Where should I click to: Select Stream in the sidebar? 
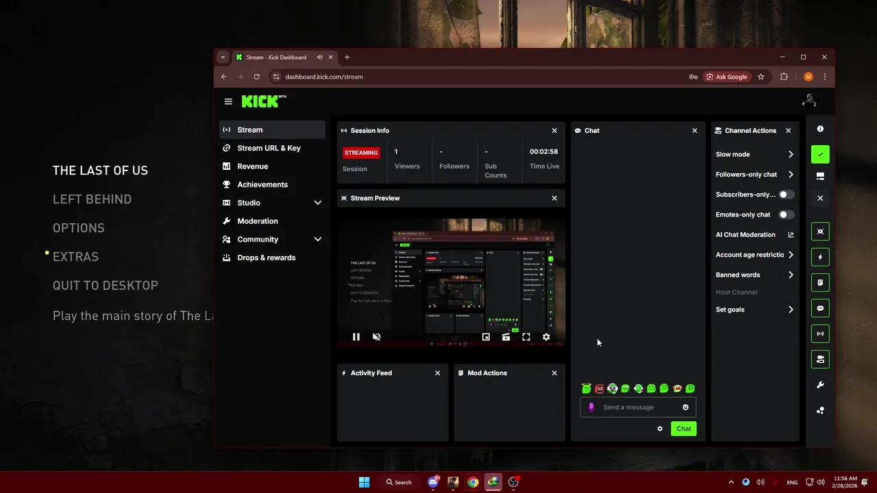click(272, 129)
